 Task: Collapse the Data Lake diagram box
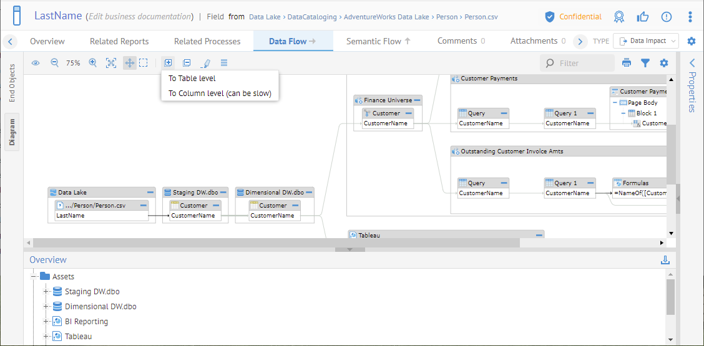click(x=150, y=193)
